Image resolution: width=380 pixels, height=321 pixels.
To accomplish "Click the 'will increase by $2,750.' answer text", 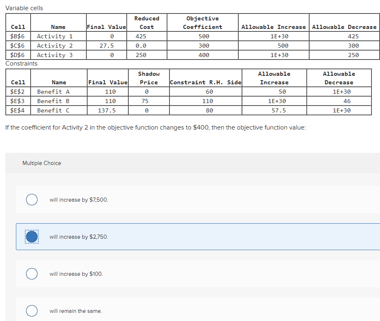I will (x=79, y=237).
